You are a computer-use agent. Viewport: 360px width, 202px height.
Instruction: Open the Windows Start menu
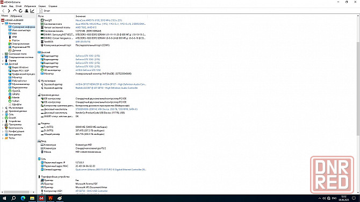tap(4, 198)
